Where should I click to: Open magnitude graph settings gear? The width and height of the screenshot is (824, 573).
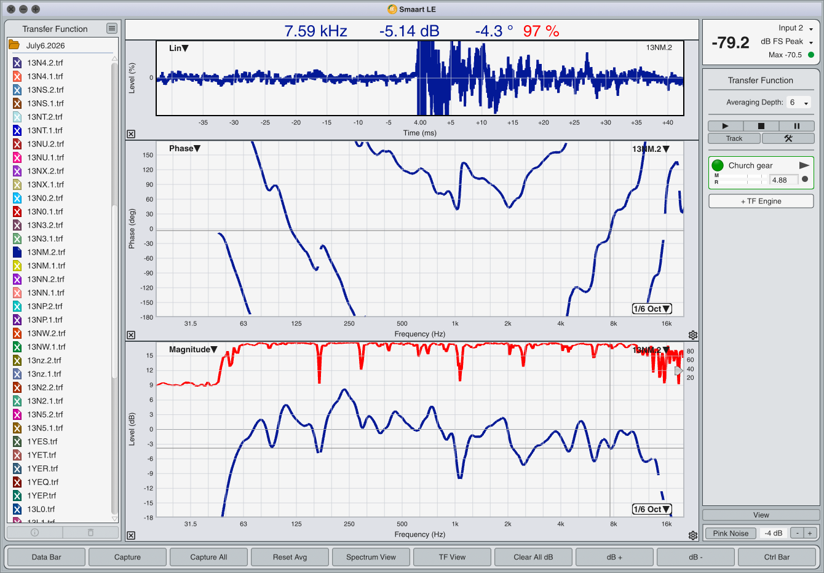click(x=693, y=535)
